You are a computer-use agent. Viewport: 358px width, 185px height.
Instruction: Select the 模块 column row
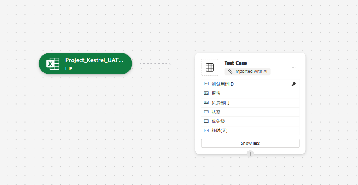(250, 94)
